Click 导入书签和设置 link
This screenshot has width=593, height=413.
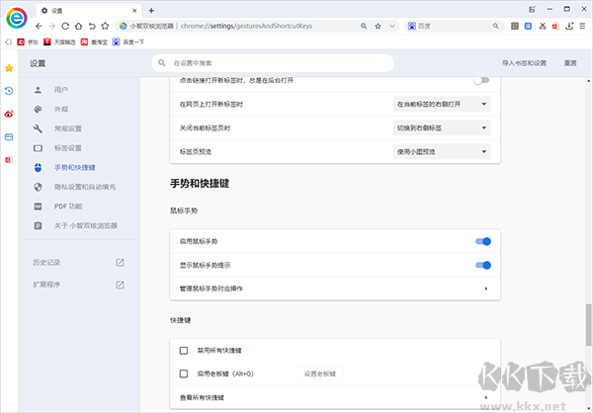(x=523, y=63)
